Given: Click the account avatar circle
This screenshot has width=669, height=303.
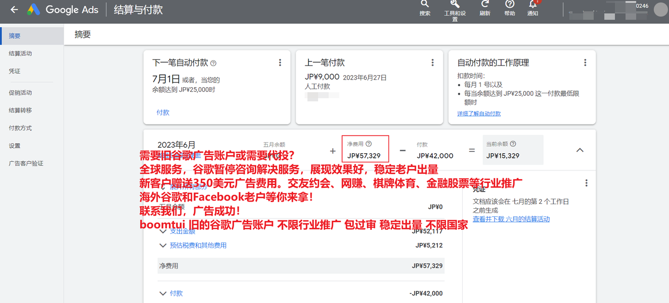Looking at the screenshot, I should (x=660, y=10).
